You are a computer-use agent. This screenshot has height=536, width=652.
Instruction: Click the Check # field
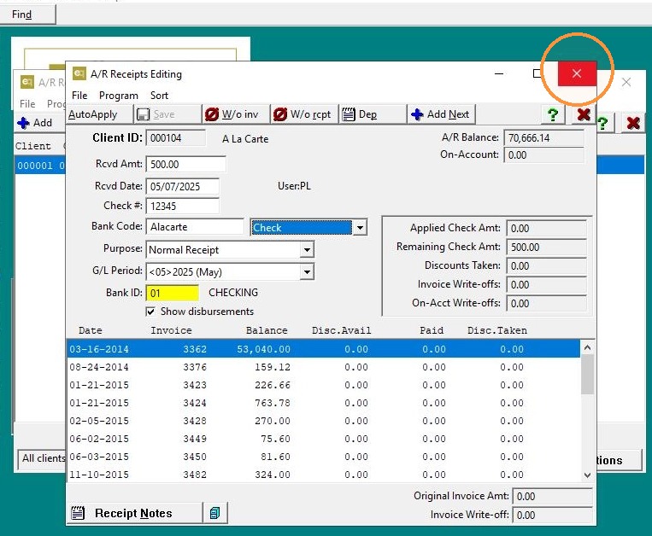tap(183, 206)
